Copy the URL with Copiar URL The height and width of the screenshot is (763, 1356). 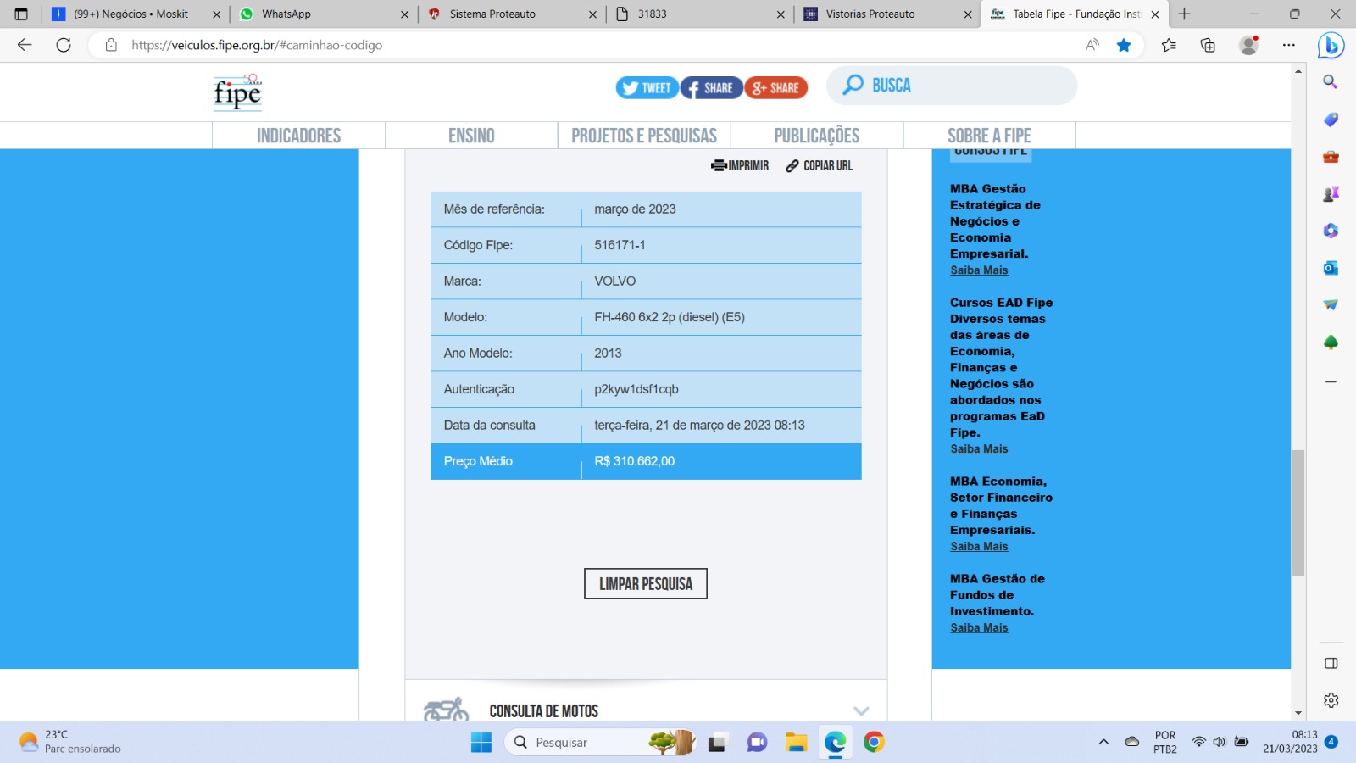[819, 166]
